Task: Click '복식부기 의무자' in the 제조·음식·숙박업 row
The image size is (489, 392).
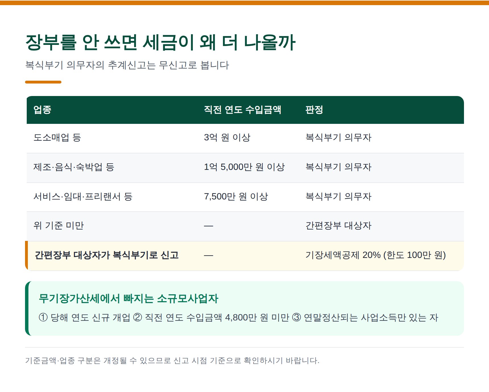Action: click(338, 167)
